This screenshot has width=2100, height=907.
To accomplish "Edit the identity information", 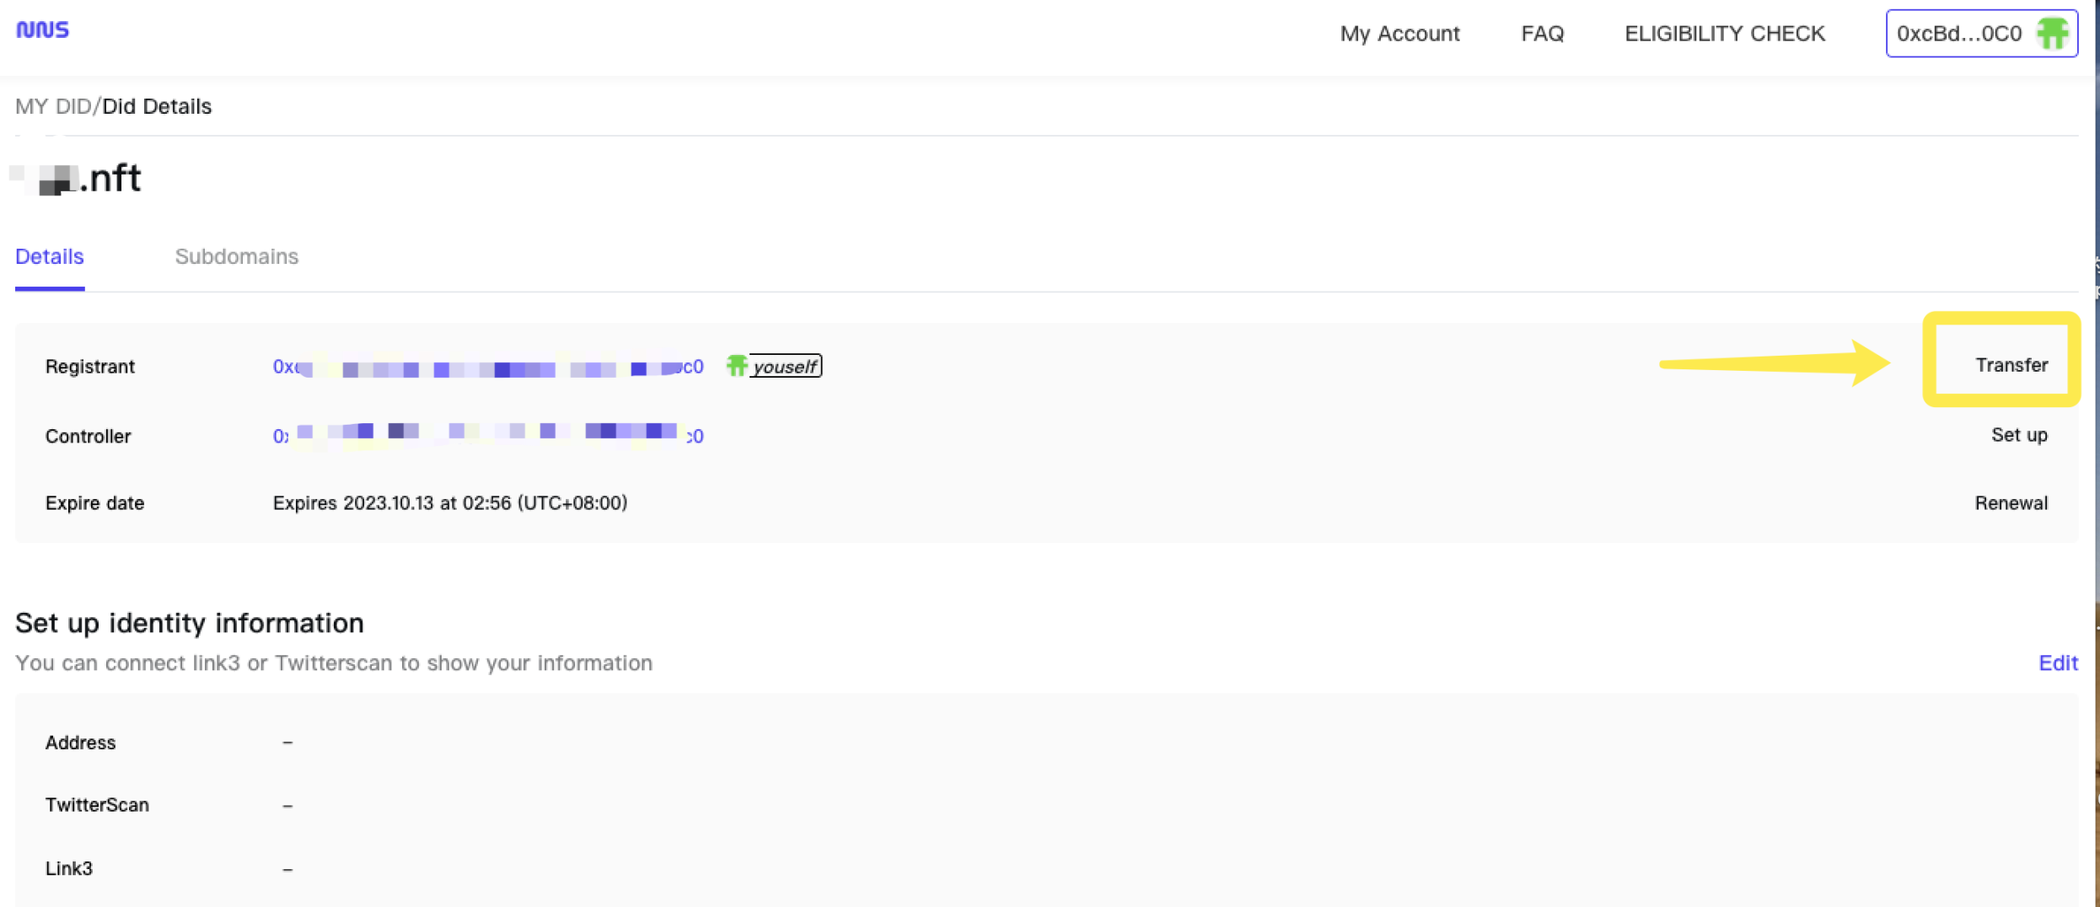I will pos(2057,663).
